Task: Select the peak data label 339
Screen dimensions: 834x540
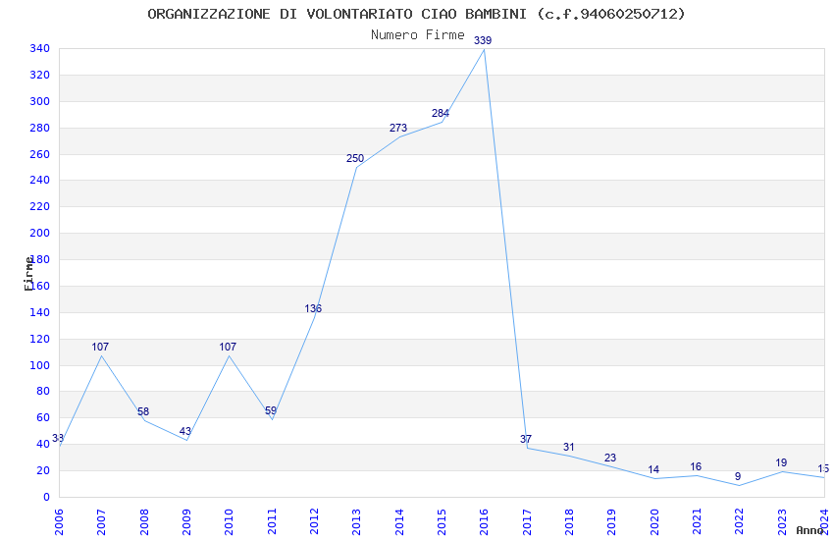Action: click(x=483, y=40)
